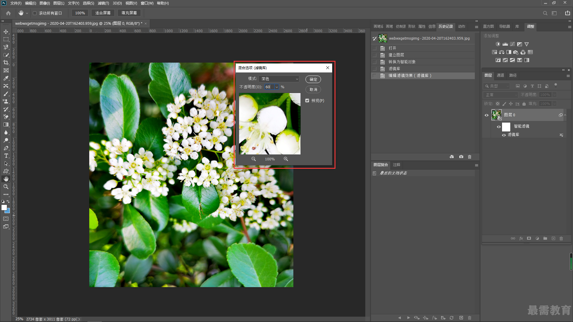Select the Eyedropper tool
Image resolution: width=573 pixels, height=322 pixels.
[6, 78]
